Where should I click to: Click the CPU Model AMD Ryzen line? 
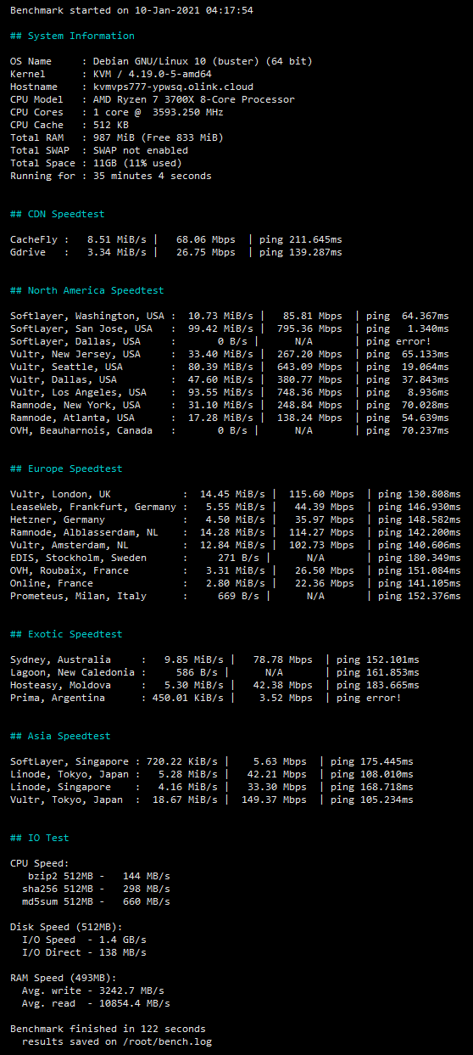coord(153,99)
